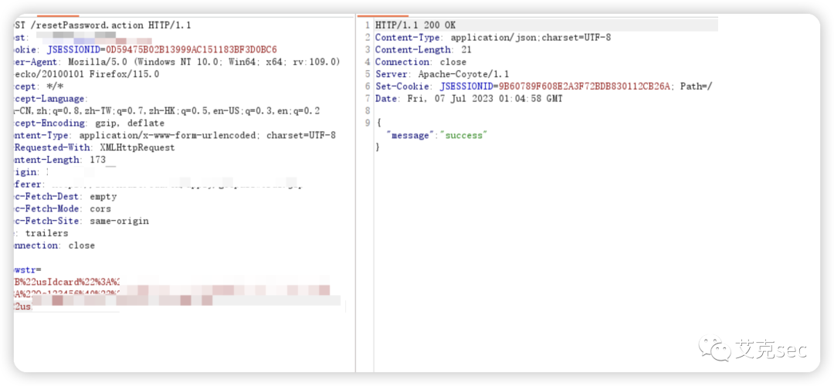The height and width of the screenshot is (386, 834).
Task: Click the request Content-Length value 173
Action: 97,160
